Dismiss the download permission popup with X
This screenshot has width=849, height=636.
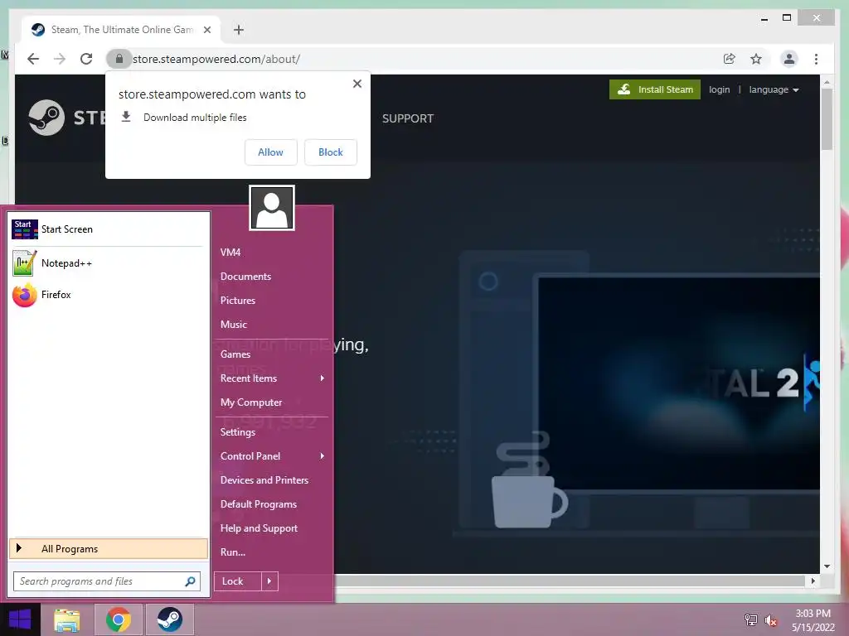point(357,84)
